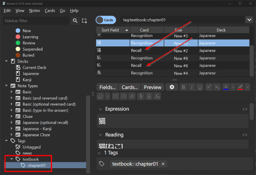Open the Notes menu
The height and width of the screenshot is (175, 256).
[35, 11]
